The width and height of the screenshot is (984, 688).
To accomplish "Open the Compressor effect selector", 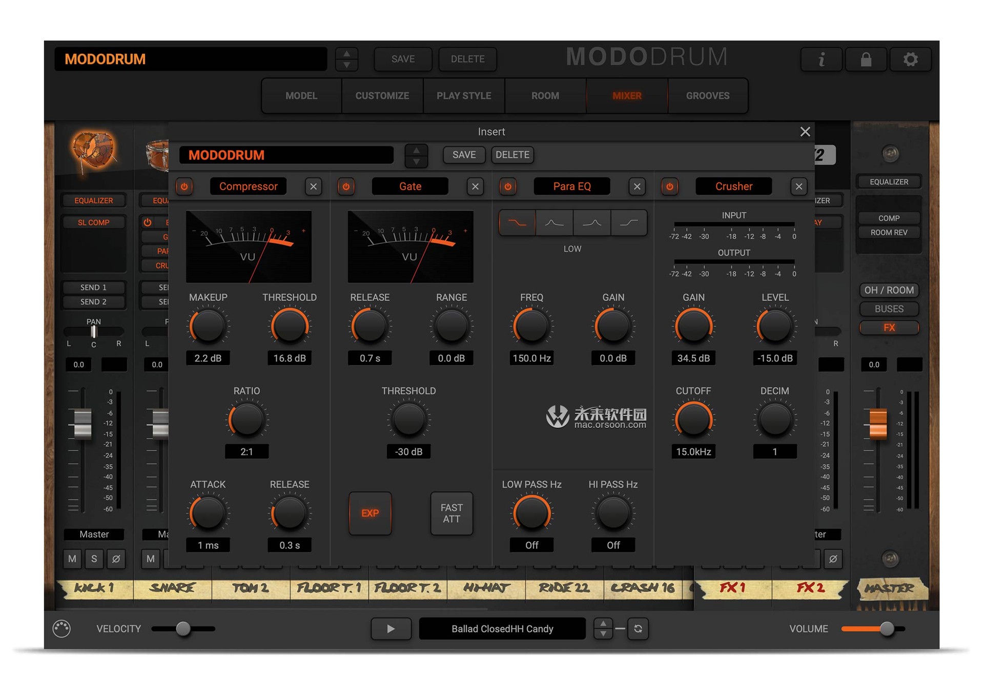I will point(248,186).
